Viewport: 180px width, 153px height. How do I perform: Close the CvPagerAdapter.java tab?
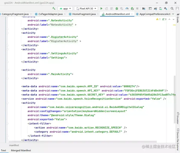coord(65,14)
